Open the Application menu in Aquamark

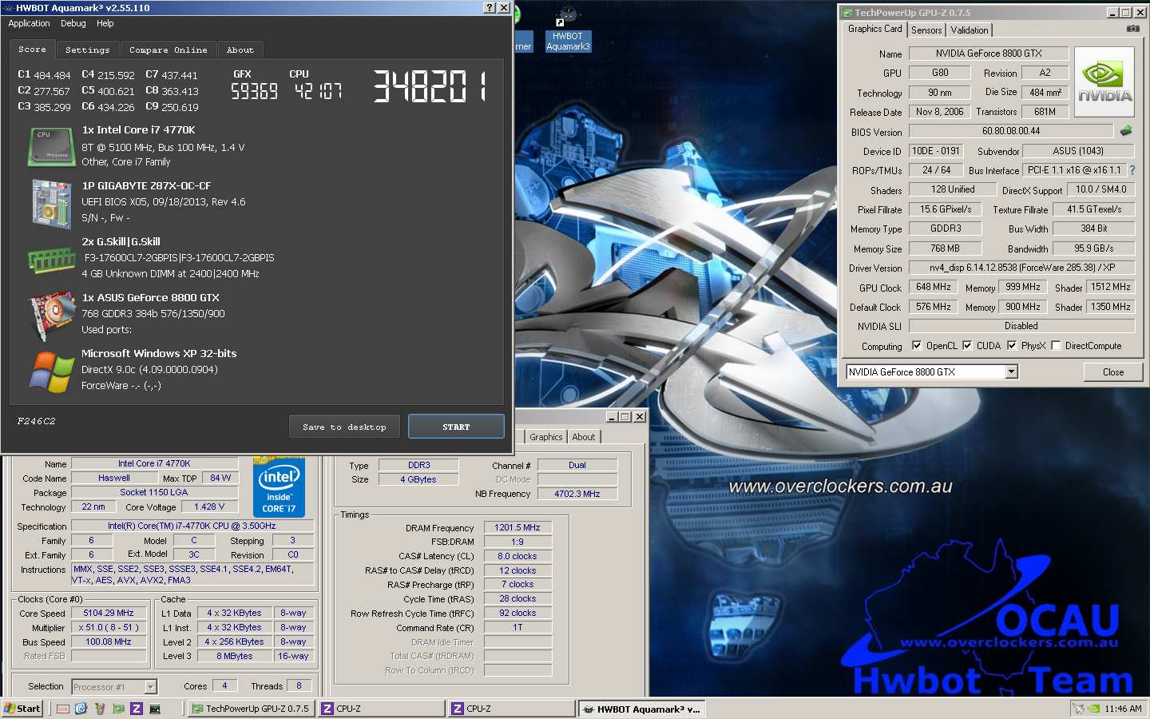tap(29, 24)
